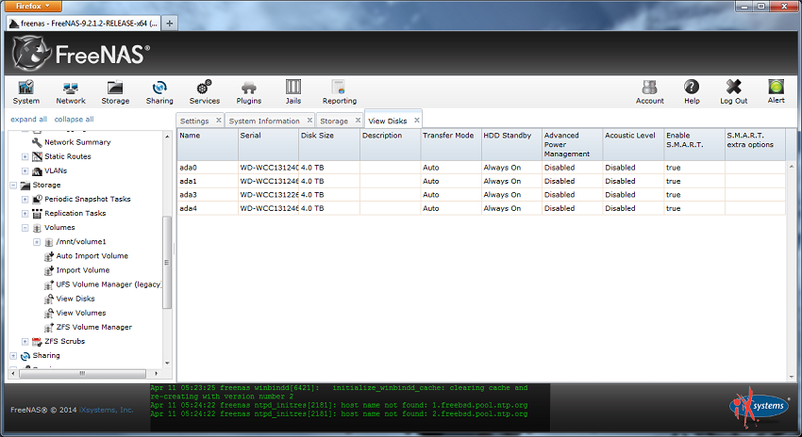
Task: Collapse the Volumes tree node
Action: [25, 228]
